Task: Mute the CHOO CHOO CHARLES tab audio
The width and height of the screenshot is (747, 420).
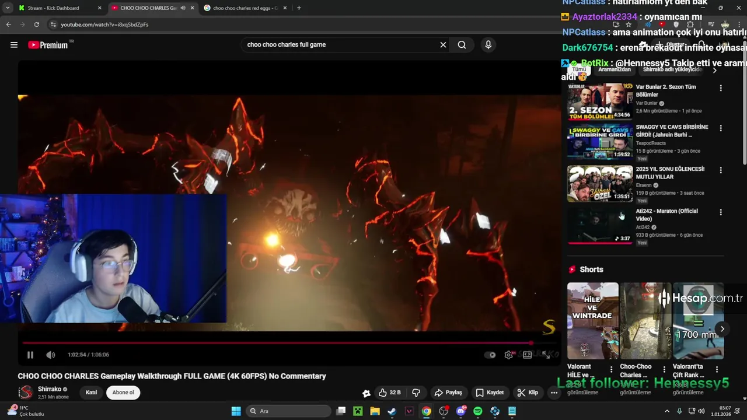Action: coord(183,8)
